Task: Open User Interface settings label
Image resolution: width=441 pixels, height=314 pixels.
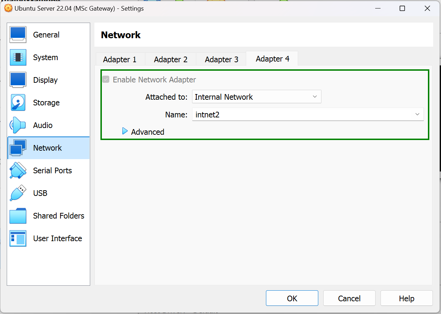Action: tap(58, 238)
